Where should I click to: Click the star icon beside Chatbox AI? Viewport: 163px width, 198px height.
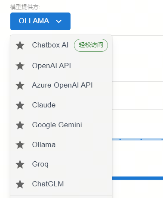click(20, 45)
